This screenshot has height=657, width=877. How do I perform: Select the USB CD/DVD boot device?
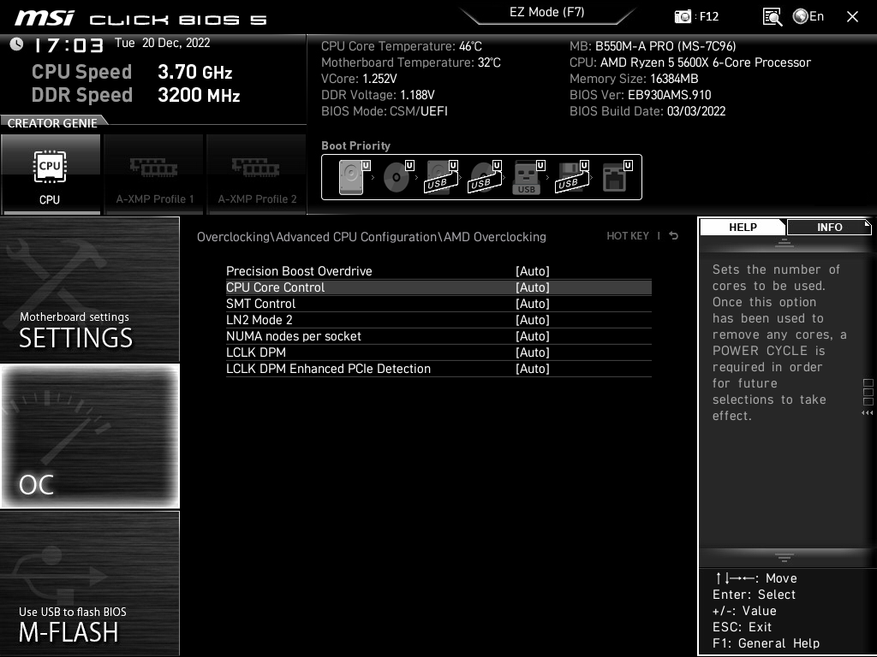485,177
